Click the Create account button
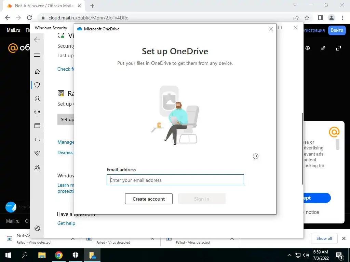The image size is (350, 262). pos(149,199)
